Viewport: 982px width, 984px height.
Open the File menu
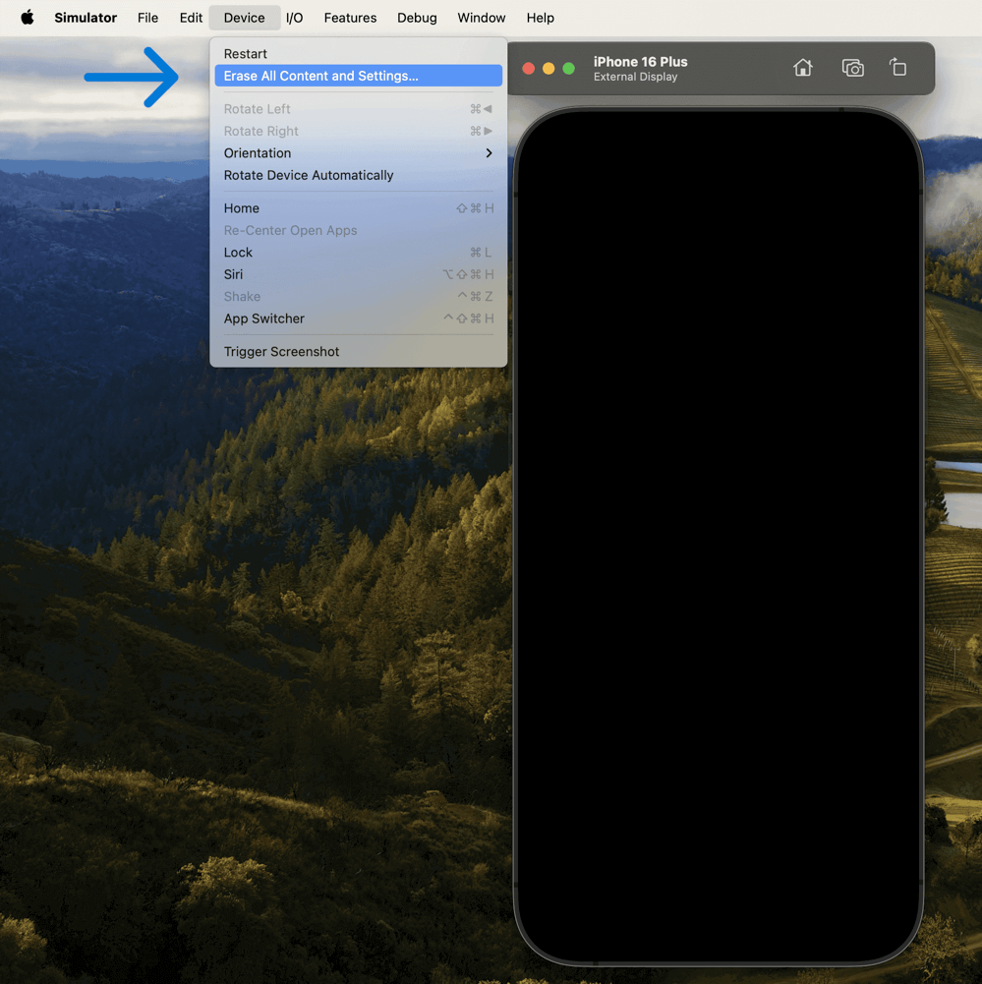tap(147, 18)
